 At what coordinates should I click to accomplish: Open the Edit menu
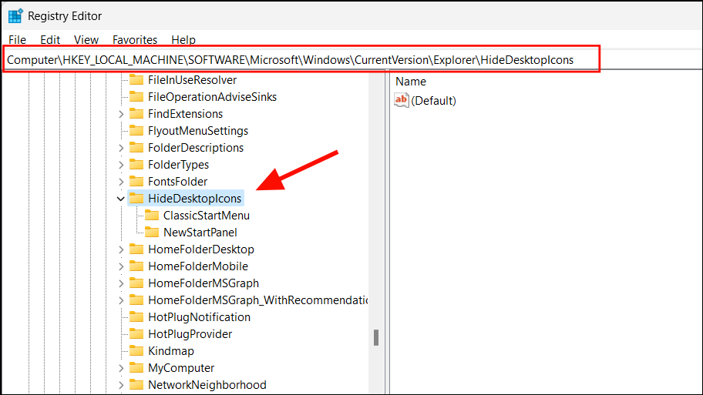click(x=50, y=40)
